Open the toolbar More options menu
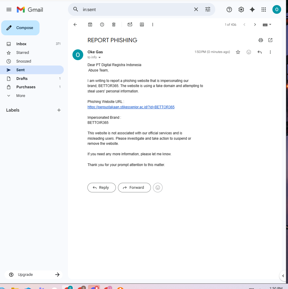The height and width of the screenshot is (289, 288). pos(152,25)
